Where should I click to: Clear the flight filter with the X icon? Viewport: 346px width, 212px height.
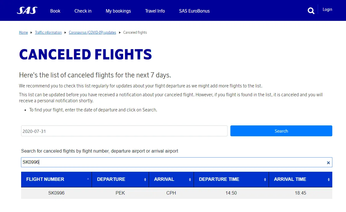(328, 163)
